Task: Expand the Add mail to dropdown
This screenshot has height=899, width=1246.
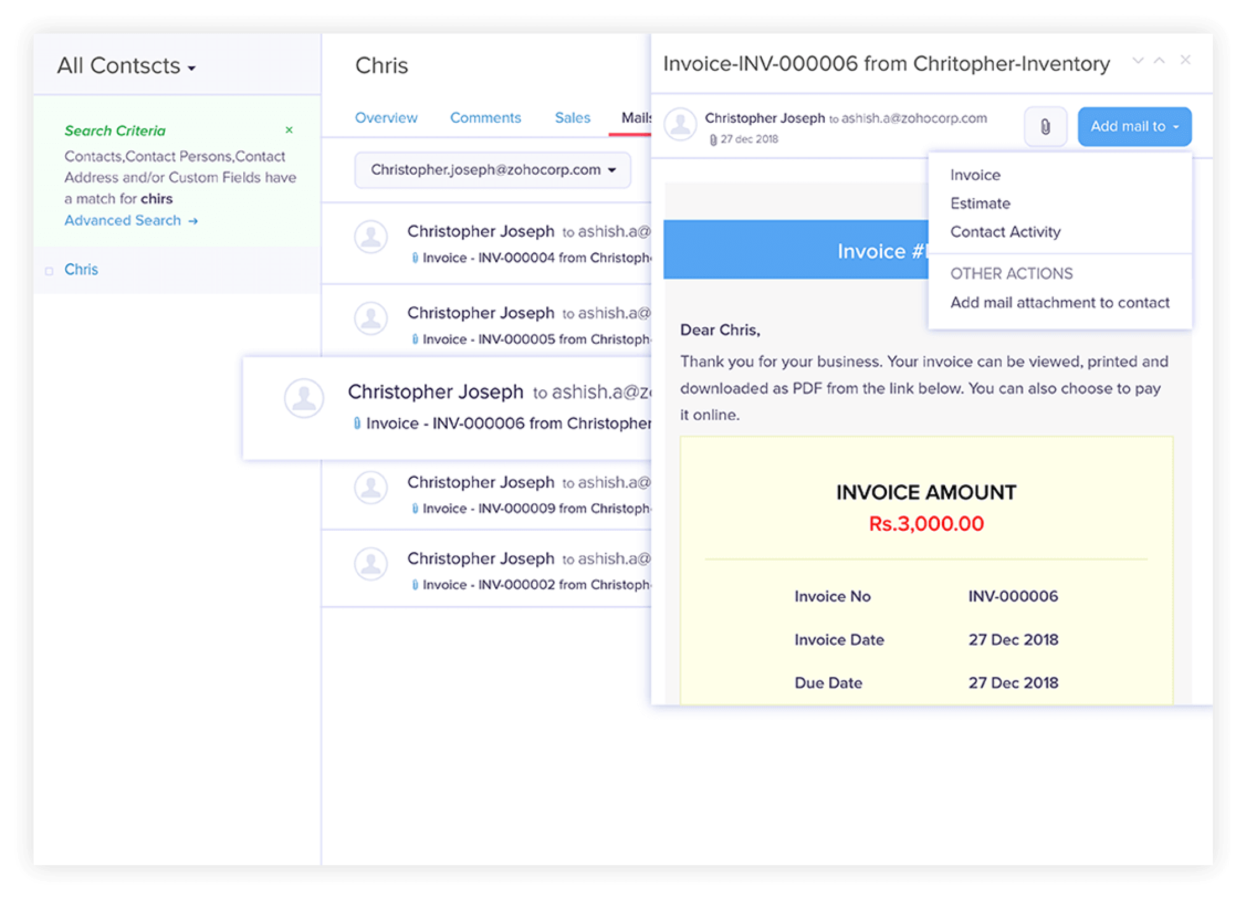Action: (x=1134, y=126)
